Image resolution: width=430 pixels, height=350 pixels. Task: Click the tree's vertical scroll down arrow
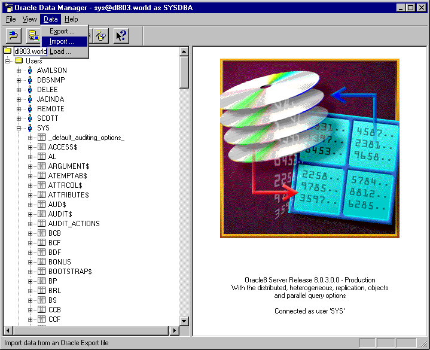coord(184,321)
